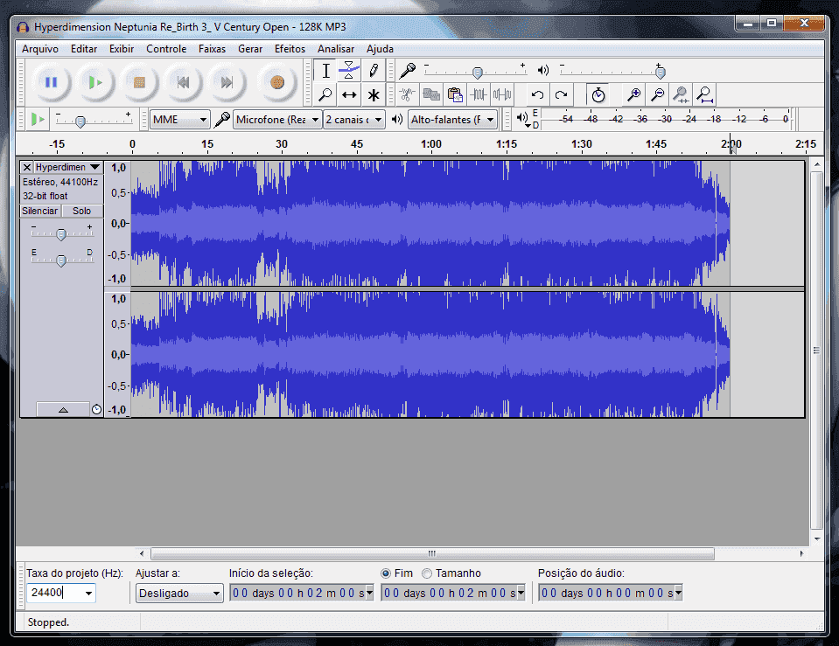Toggle the Sync-Lock tracks clock icon
Image resolution: width=839 pixels, height=646 pixels.
(598, 95)
